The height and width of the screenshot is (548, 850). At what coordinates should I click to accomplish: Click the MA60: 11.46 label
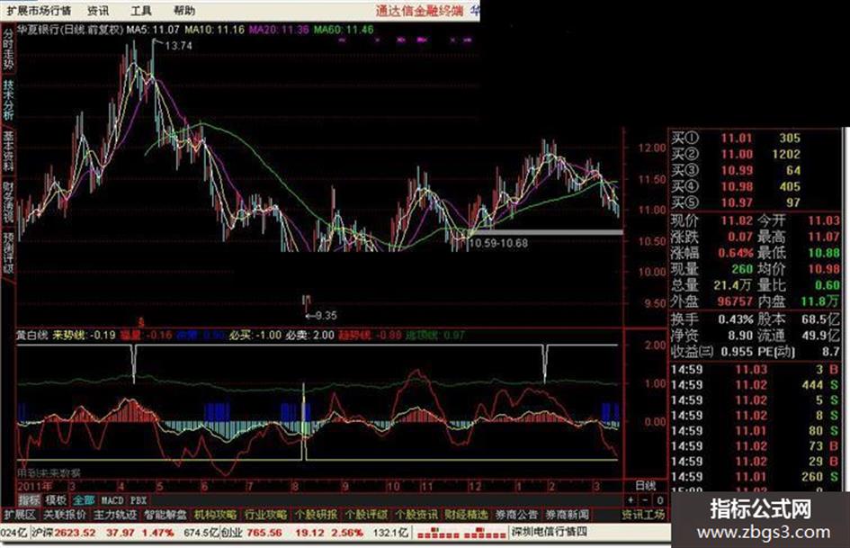click(x=344, y=30)
